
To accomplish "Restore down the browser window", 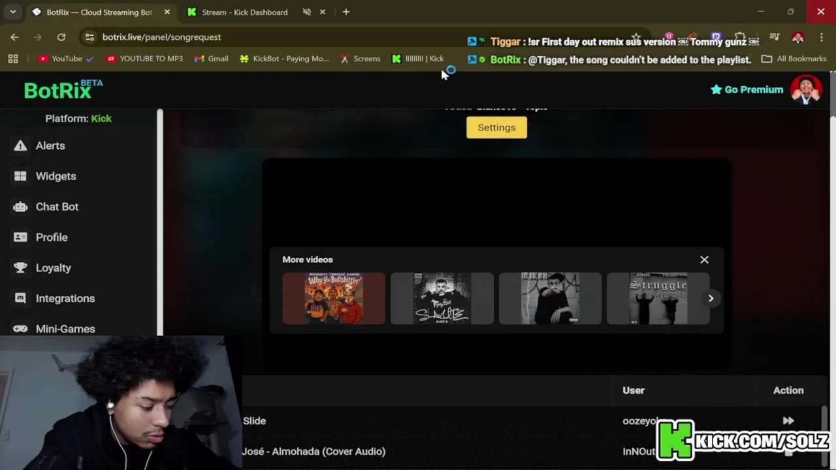I will [790, 12].
